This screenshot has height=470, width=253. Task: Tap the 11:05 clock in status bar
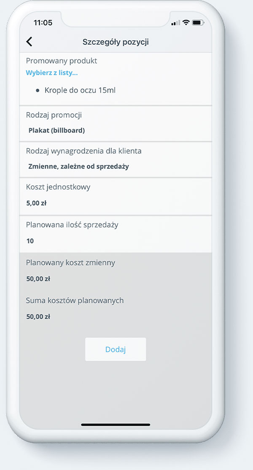click(43, 22)
